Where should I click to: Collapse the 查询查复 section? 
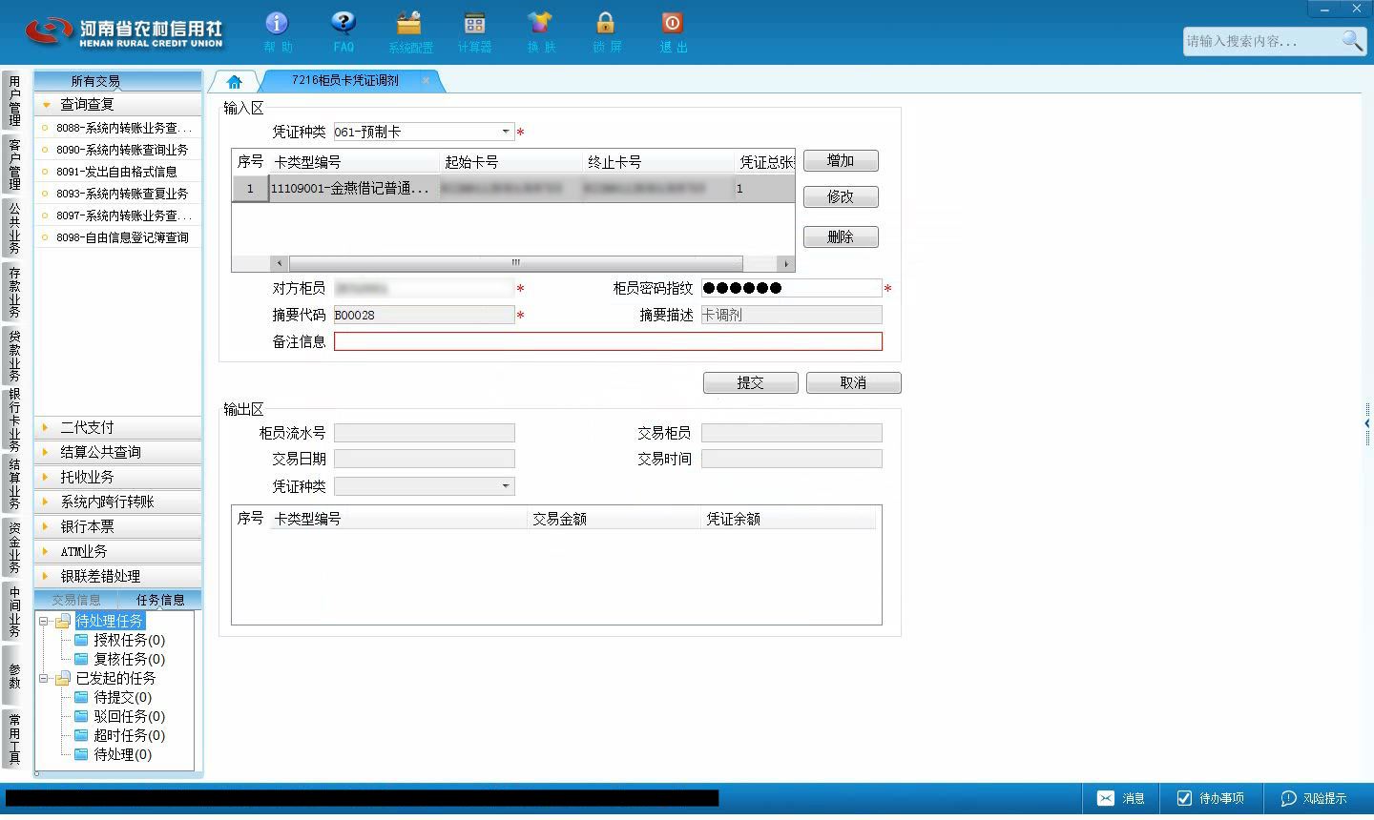pos(118,104)
